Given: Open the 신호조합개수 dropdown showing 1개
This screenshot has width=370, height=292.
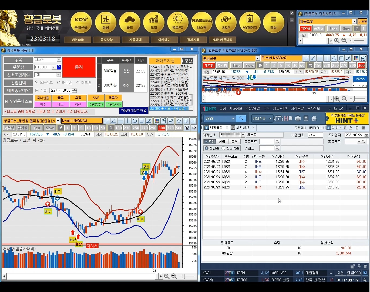Looking at the screenshot, I should click(59, 75).
